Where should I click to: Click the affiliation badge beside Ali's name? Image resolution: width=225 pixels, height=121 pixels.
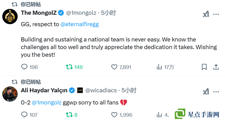pyautogui.click(x=80, y=90)
